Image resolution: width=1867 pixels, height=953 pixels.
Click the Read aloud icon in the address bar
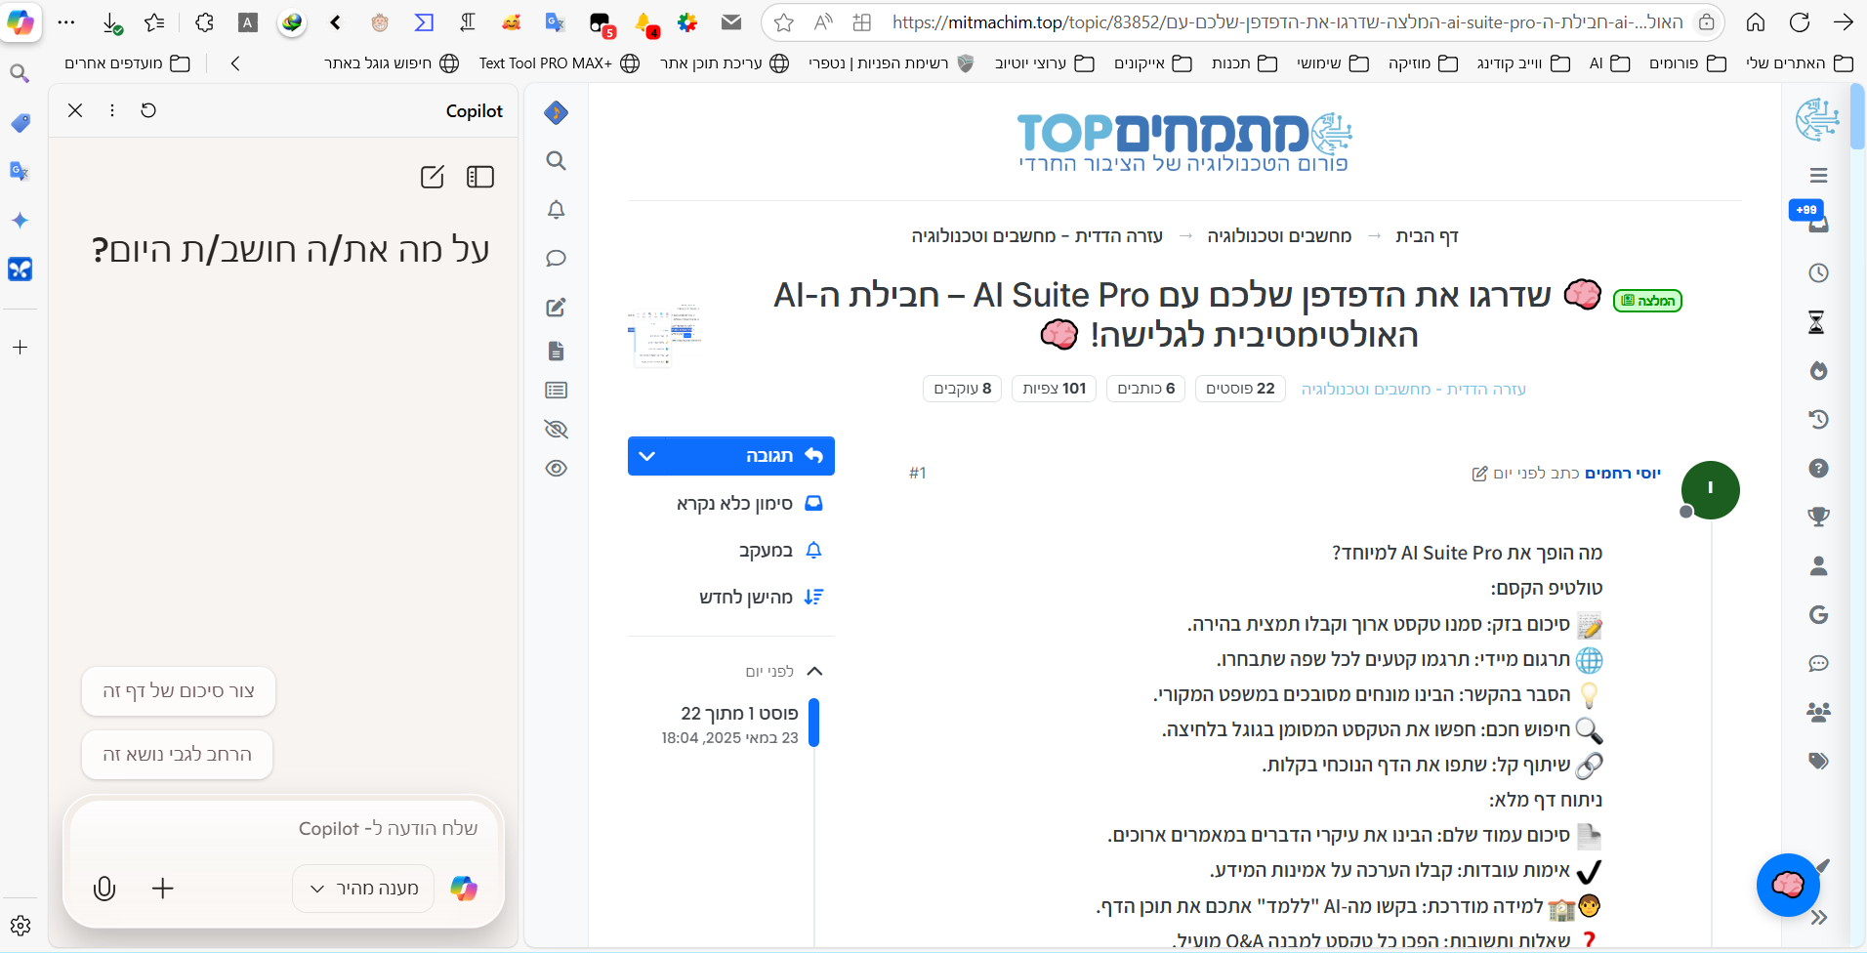823,22
